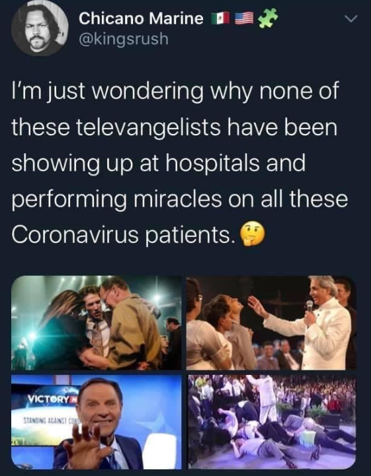Select the thinking face emoji after patients

[x=252, y=234]
